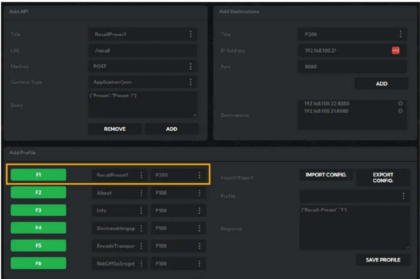Open the Profile selection dropdown

pyautogui.click(x=355, y=196)
